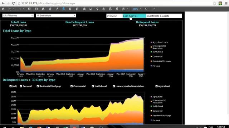Click the Total Loans by Type heading
Screen dimensions: 229x128
tap(17, 31)
